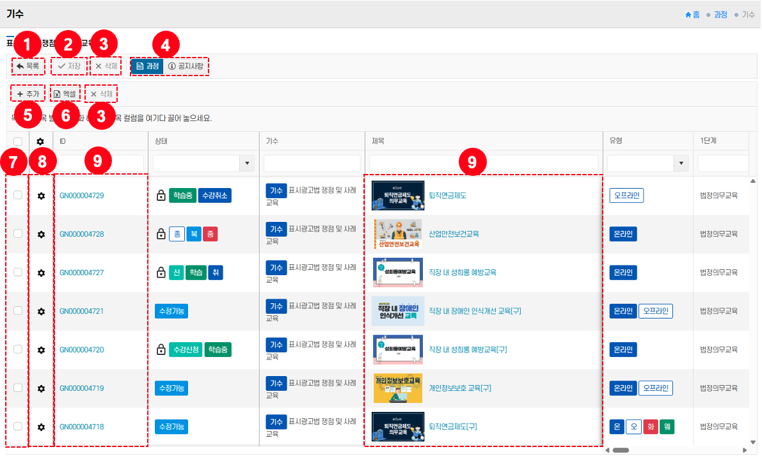Viewport: 762px width, 456px height.
Task: Open the GN000004721 ID link
Action: pyautogui.click(x=81, y=311)
